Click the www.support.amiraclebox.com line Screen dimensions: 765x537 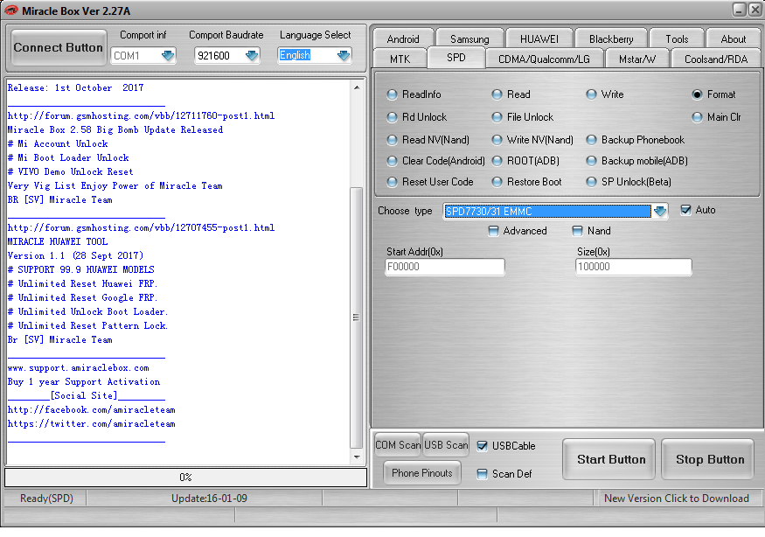[79, 367]
